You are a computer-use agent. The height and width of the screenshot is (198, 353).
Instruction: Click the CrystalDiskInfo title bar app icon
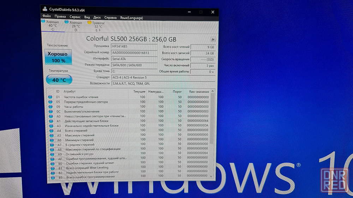click(x=45, y=9)
